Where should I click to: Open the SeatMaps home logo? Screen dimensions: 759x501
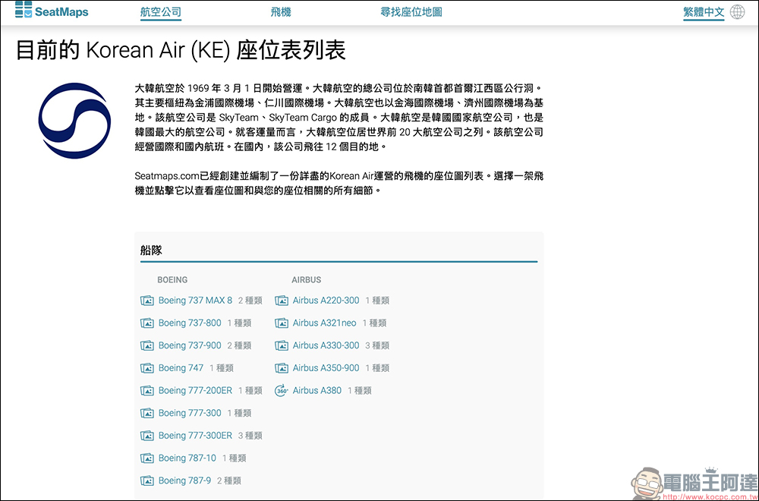(x=52, y=11)
